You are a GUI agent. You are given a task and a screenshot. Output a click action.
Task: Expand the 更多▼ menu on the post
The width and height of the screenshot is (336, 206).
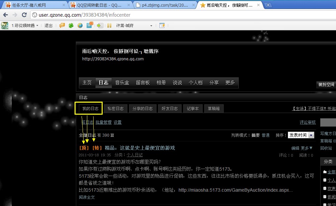307,148
